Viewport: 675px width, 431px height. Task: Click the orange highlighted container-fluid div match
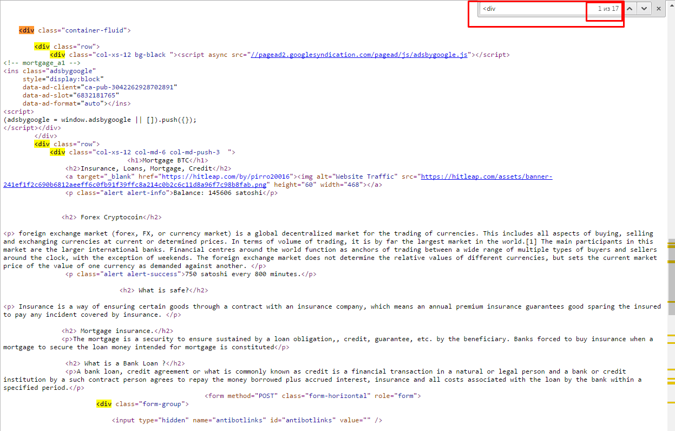click(26, 30)
